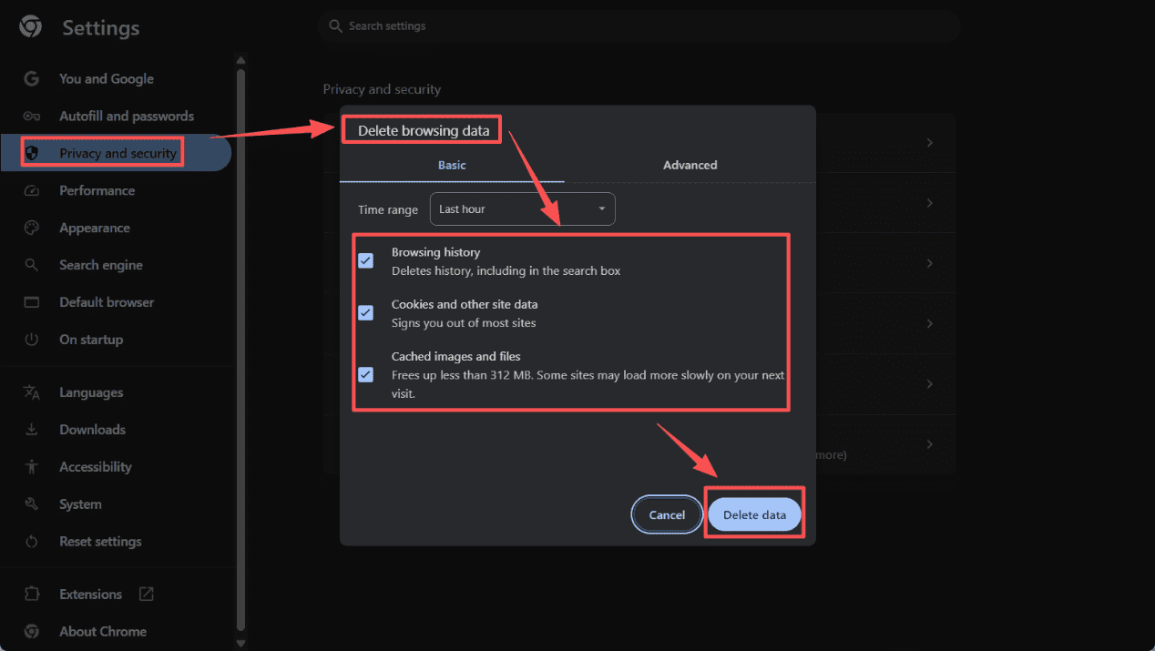The height and width of the screenshot is (651, 1155).
Task: Click the Search engine magnifier icon
Action: tap(32, 264)
